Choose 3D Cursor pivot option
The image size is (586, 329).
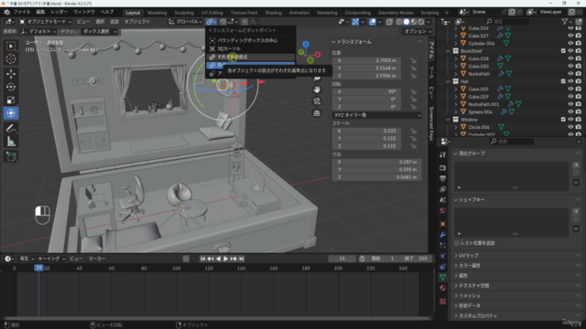(x=250, y=48)
